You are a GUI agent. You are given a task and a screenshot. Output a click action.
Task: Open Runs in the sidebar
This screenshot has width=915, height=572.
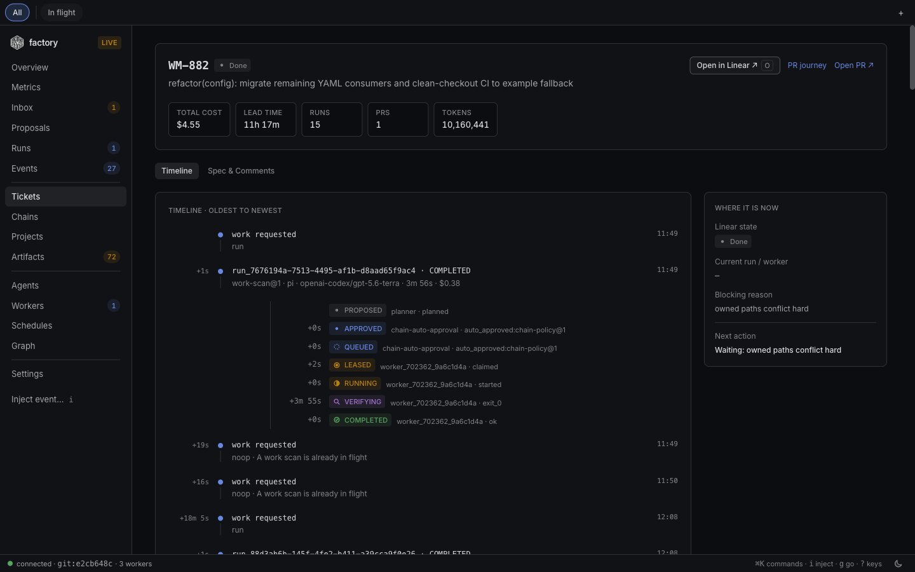click(65, 148)
